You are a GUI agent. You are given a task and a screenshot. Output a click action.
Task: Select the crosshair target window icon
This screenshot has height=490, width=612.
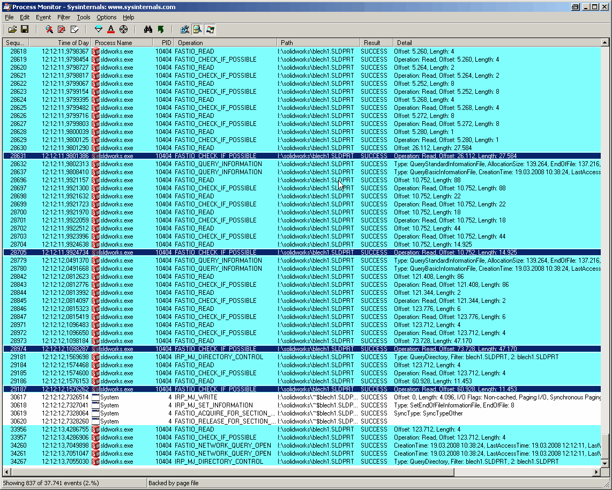(x=123, y=29)
